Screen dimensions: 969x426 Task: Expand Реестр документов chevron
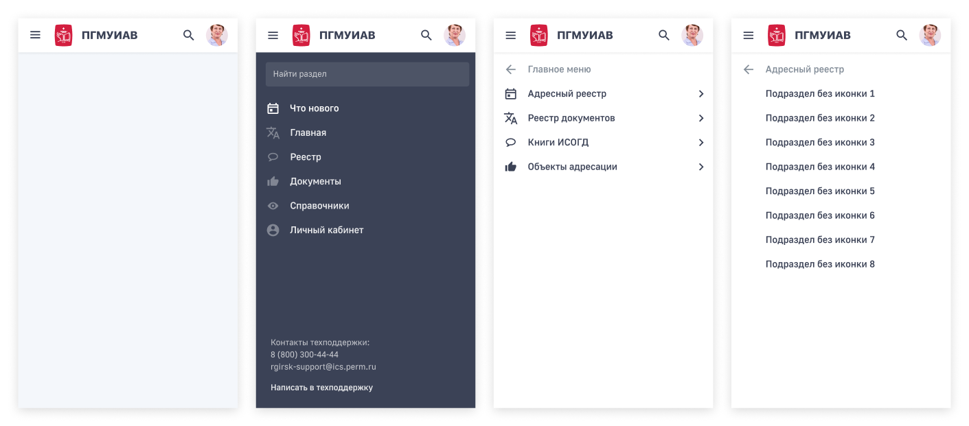pyautogui.click(x=701, y=118)
